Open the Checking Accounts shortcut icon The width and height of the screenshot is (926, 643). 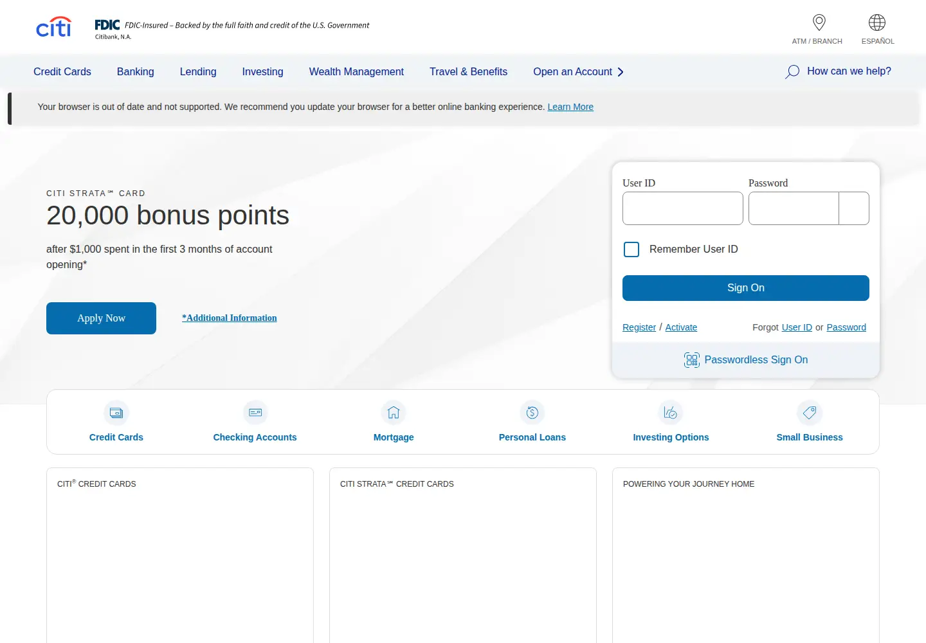point(255,413)
